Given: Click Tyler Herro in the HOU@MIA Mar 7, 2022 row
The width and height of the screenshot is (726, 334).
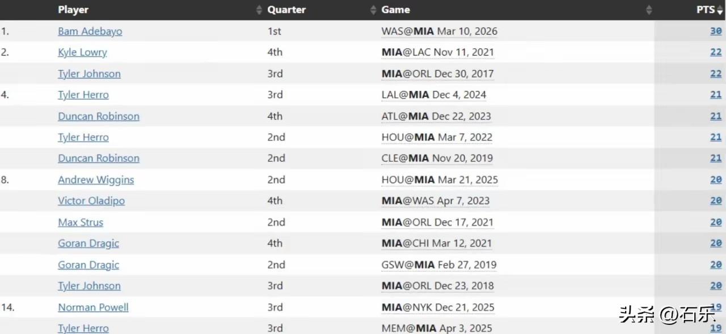Looking at the screenshot, I should [83, 137].
